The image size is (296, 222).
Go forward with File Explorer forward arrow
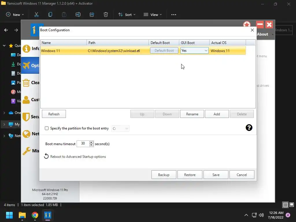(16, 30)
